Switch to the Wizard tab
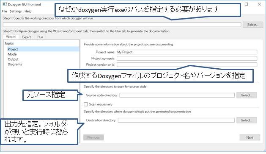This screenshot has height=154, width=266. click(11, 37)
